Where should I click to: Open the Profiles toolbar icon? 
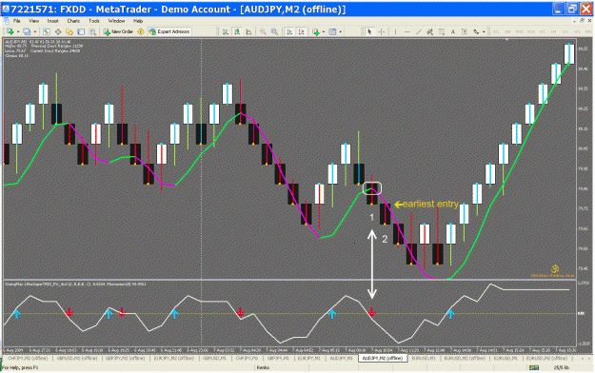[27, 31]
